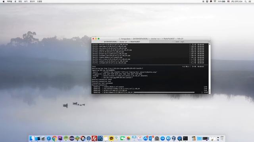This screenshot has width=254, height=142.
Task: Open Finder from the dock
Action: pyautogui.click(x=32, y=138)
